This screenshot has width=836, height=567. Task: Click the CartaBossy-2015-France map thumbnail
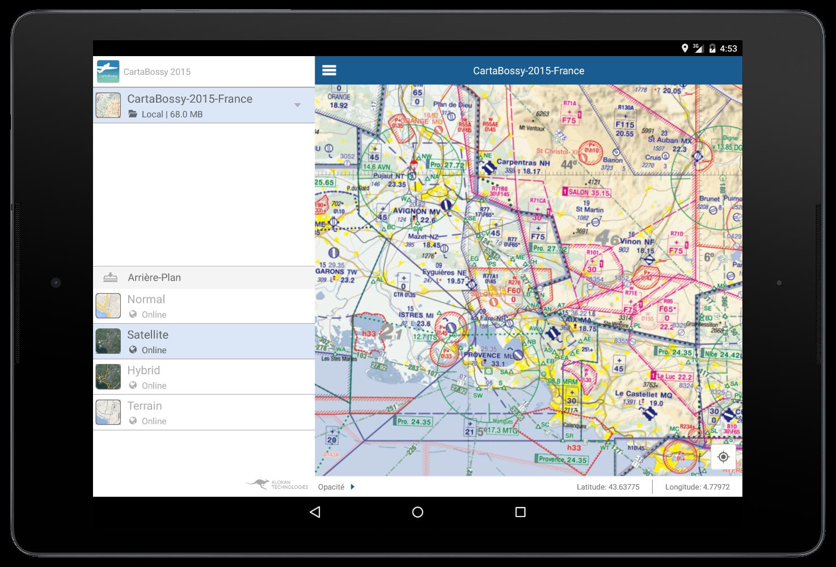coord(108,105)
